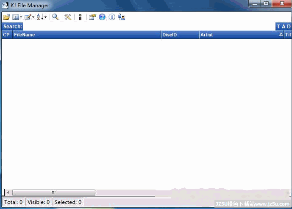The height and width of the screenshot is (209, 292).
Task: Sort by the Artist column header
Action: 242,35
